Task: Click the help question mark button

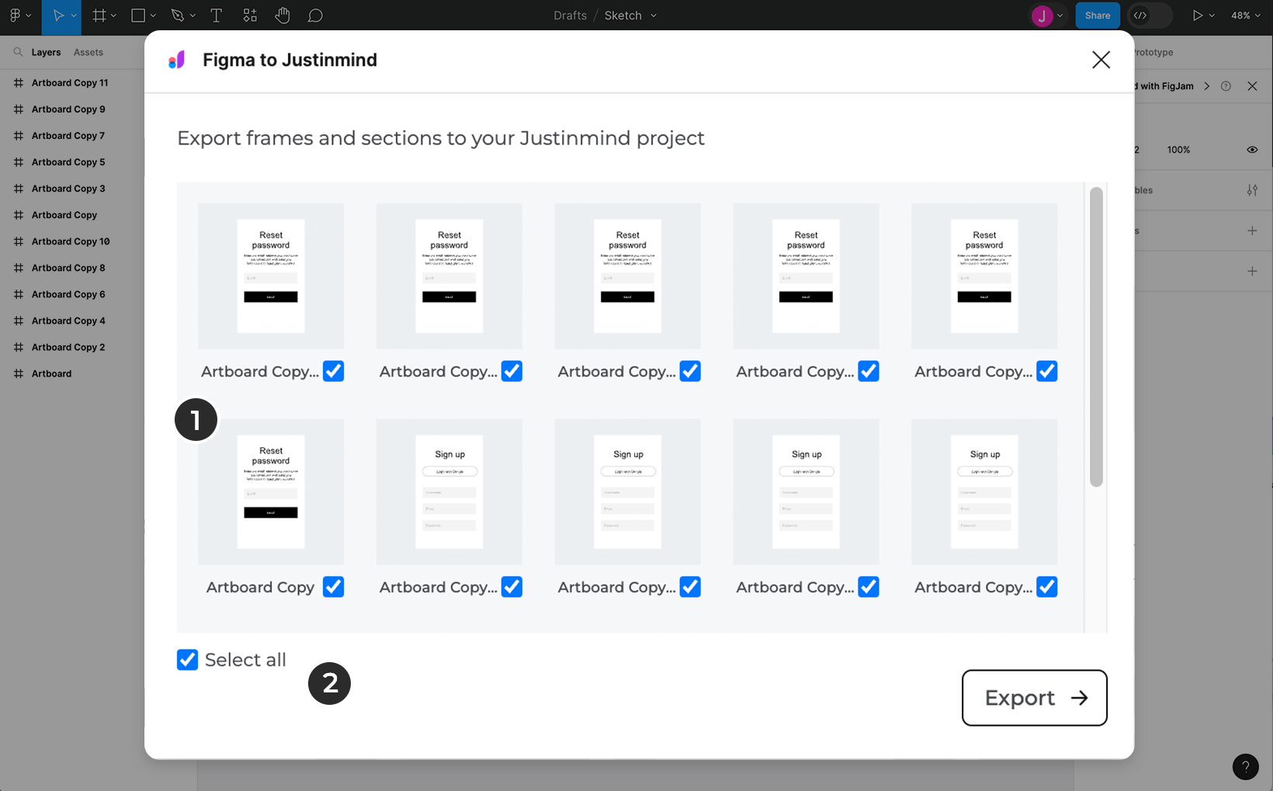Action: pos(1245,767)
